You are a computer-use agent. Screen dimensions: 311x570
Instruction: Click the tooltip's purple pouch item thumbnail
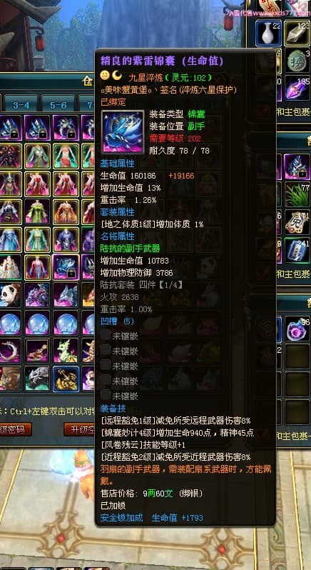click(x=123, y=131)
